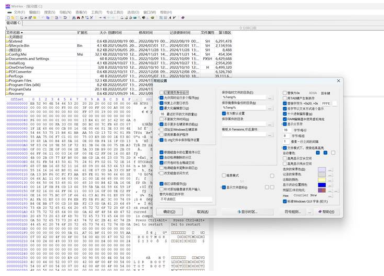Viewport: 384px width, 276px height.
Task: Click the $Recycle.Bin folder icon
Action: tap(7, 45)
